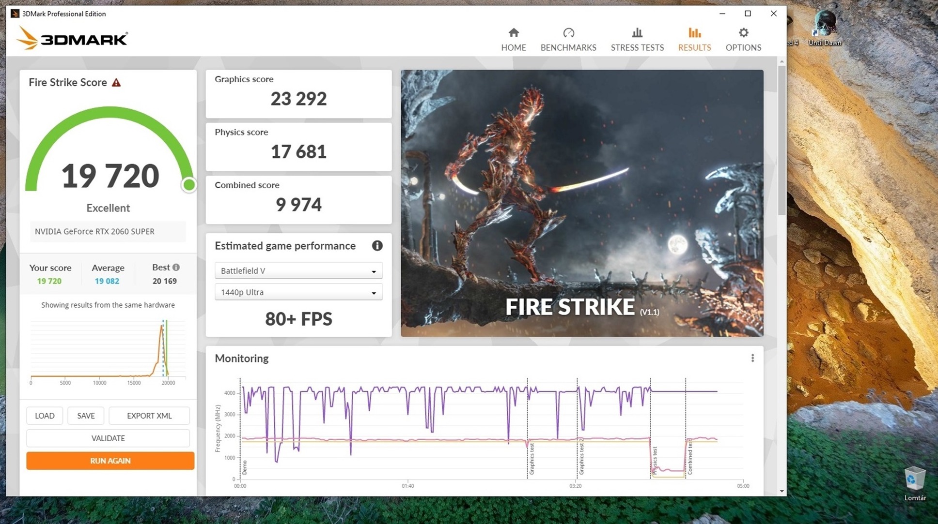
Task: Switch to the Results tab
Action: tap(694, 40)
